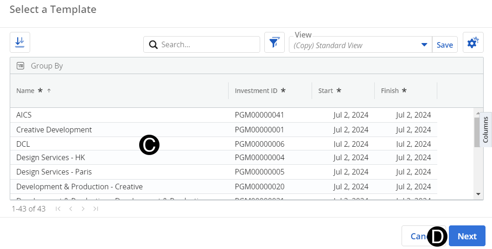Sort by the Name column header
The image size is (492, 249).
[26, 91]
